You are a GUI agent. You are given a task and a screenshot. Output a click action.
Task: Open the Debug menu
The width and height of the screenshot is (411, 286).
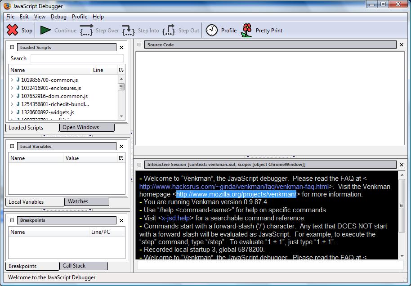click(x=58, y=17)
